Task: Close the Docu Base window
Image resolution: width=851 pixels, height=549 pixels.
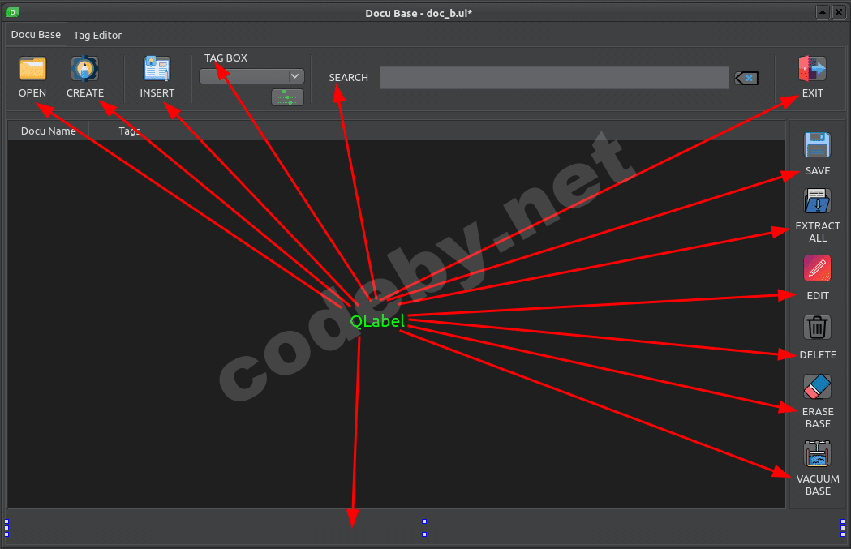Action: tap(839, 12)
